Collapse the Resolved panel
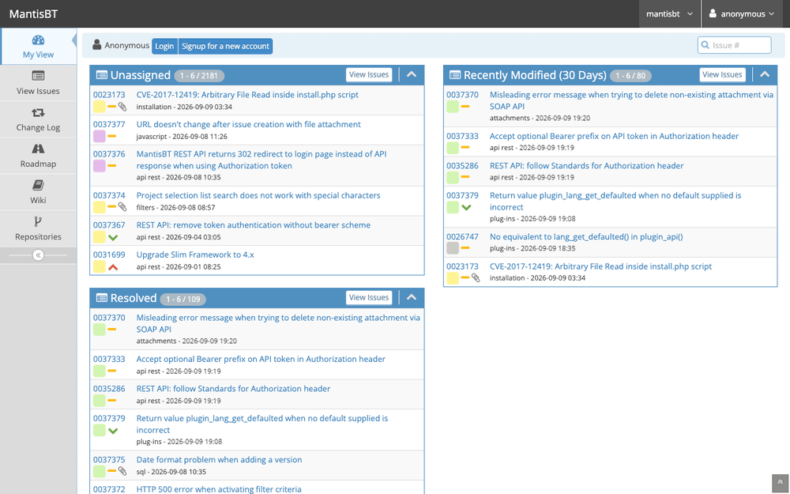The width and height of the screenshot is (790, 494). click(412, 297)
